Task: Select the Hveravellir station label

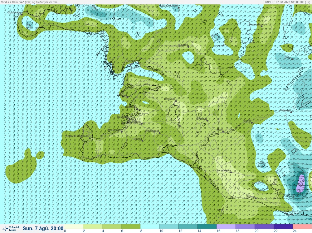Action: pyautogui.click(x=254, y=24)
